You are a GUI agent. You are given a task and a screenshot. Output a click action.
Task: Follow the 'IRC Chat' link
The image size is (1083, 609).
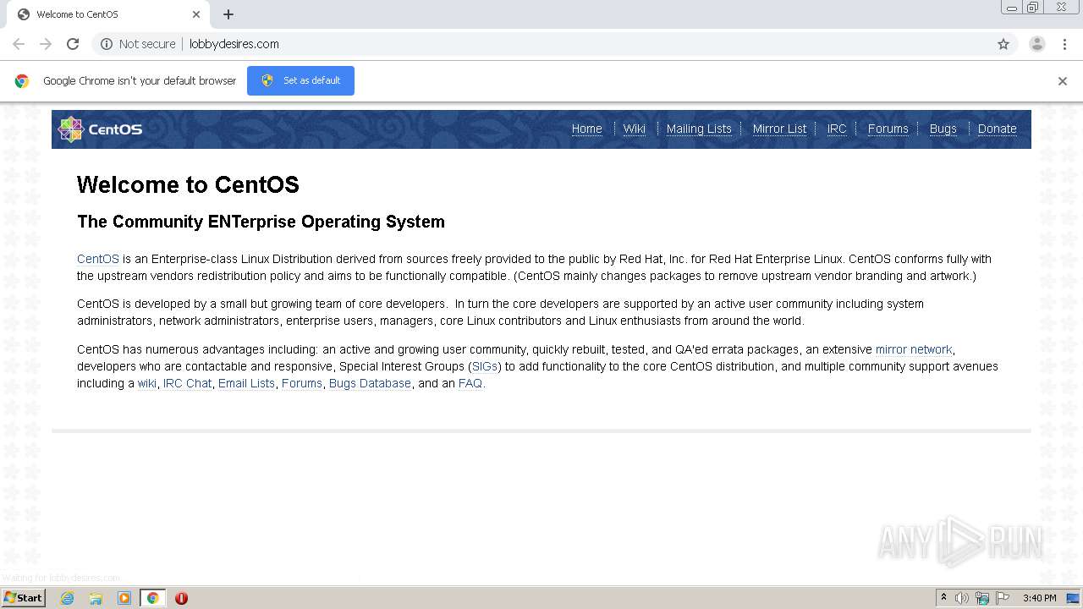pos(188,383)
